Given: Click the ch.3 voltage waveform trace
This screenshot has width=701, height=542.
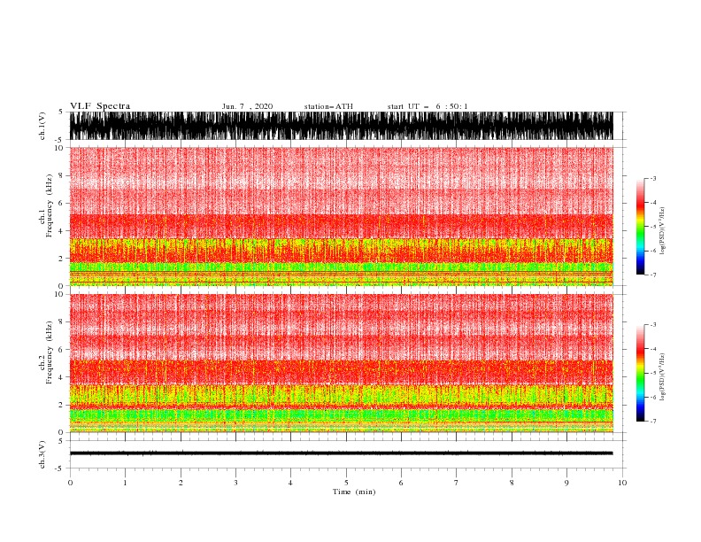Looking at the screenshot, I should click(x=341, y=453).
